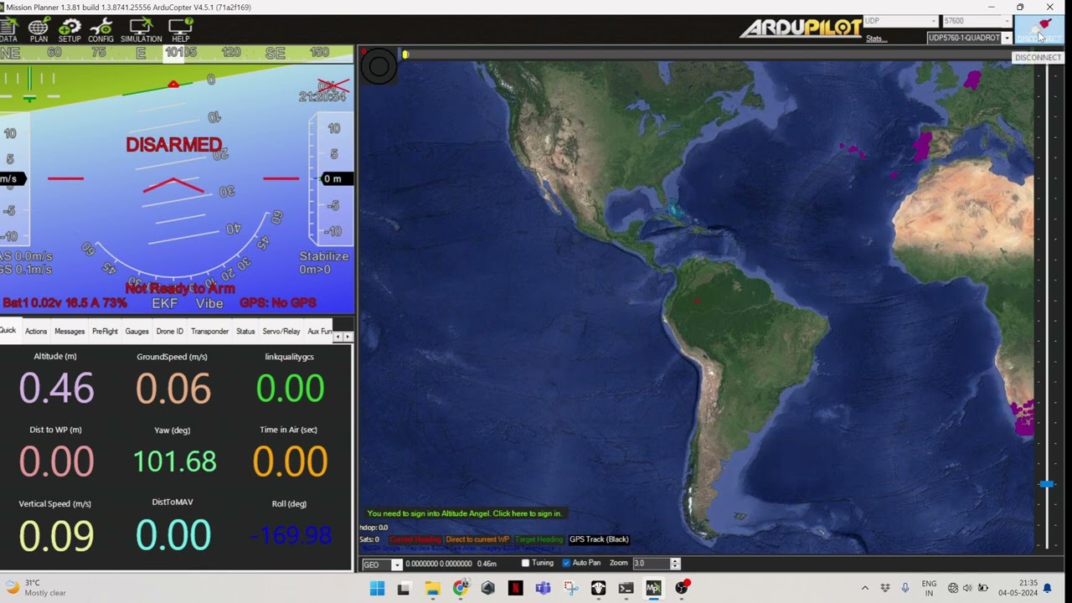The image size is (1072, 603).
Task: Switch to the Servo/Relay tab
Action: point(281,332)
